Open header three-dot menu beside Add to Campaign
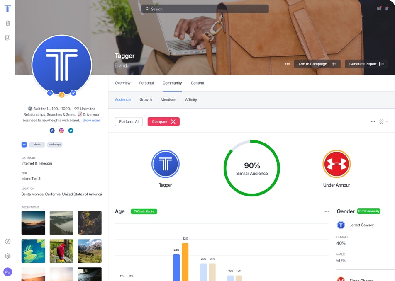Screen dimensions: 395x281 coord(287,64)
